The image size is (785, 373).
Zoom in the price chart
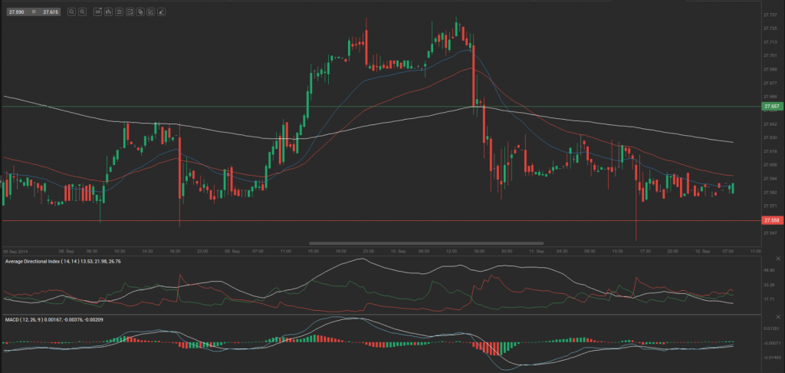[x=83, y=12]
